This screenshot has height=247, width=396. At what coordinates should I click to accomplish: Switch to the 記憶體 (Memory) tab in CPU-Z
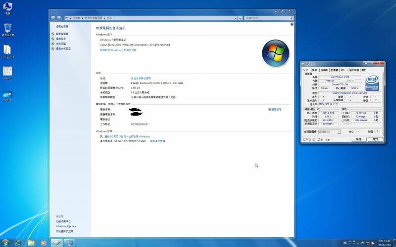click(335, 70)
